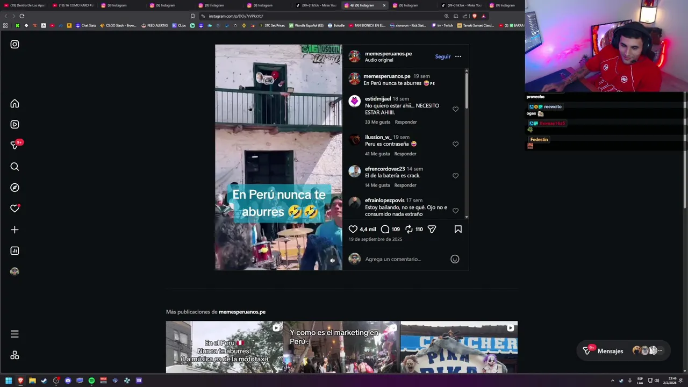
Task: Open the Search panel in sidebar
Action: [15, 167]
